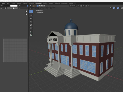Switch to the Compositing workspace tab
The width and height of the screenshot is (123, 92).
64,4
